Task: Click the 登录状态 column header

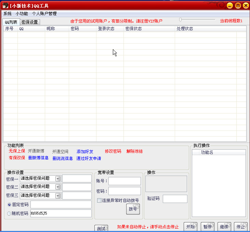Action: (x=110, y=29)
